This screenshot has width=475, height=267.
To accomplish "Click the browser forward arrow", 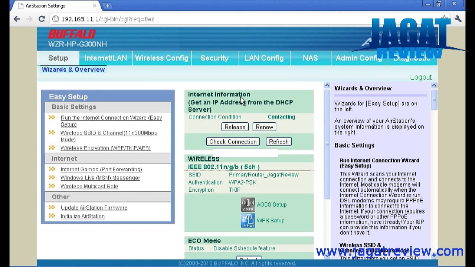I will pyautogui.click(x=29, y=19).
